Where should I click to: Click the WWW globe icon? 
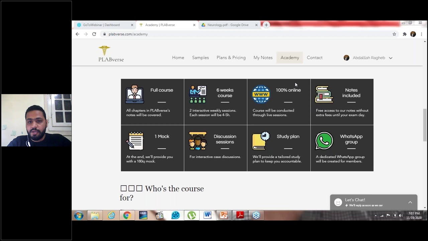click(x=261, y=94)
